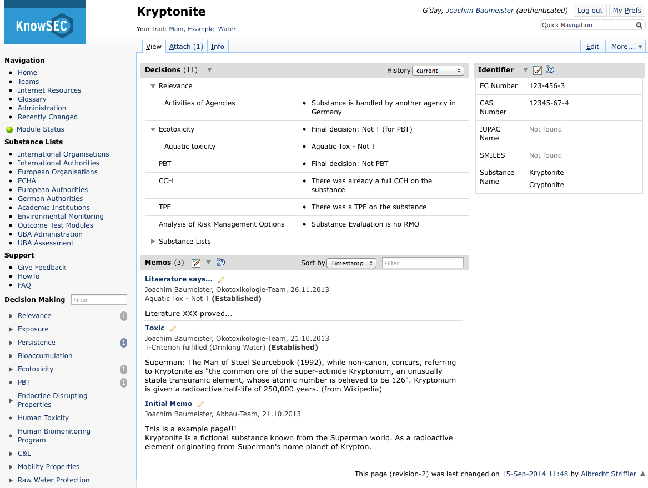Switch to the Attach (1) tab
The height and width of the screenshot is (488, 648).
click(187, 46)
